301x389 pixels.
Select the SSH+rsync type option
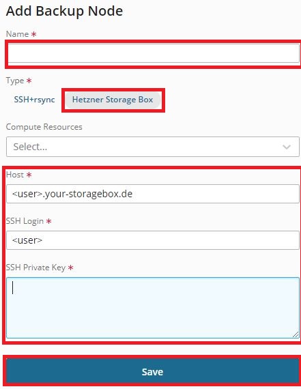pyautogui.click(x=34, y=100)
